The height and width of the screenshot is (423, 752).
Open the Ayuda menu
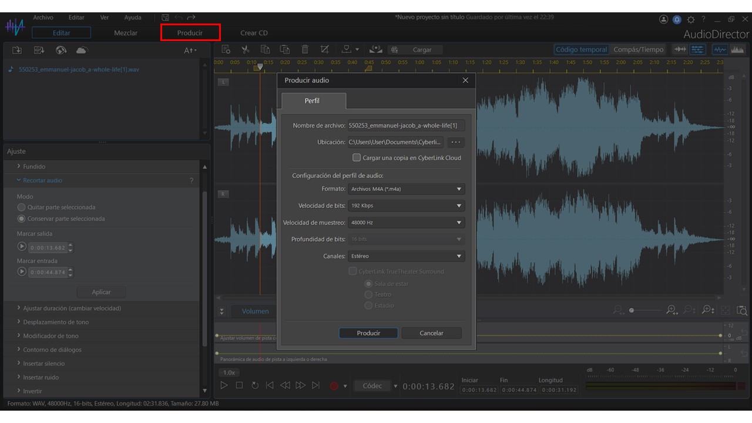133,18
